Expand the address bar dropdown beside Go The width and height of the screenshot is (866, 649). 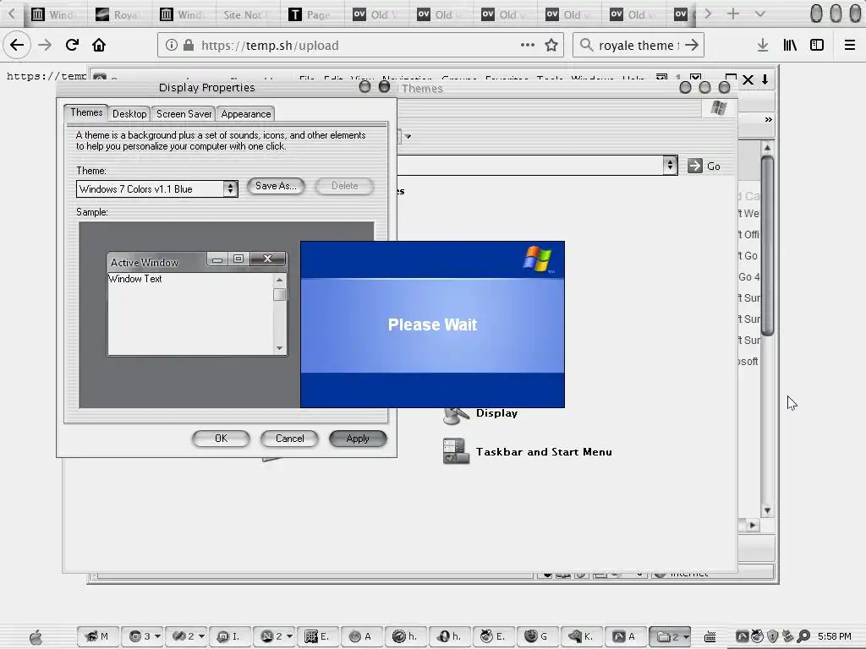coord(670,165)
